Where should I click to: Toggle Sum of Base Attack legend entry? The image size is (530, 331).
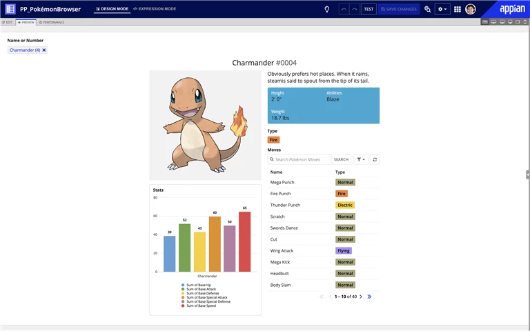click(x=199, y=289)
